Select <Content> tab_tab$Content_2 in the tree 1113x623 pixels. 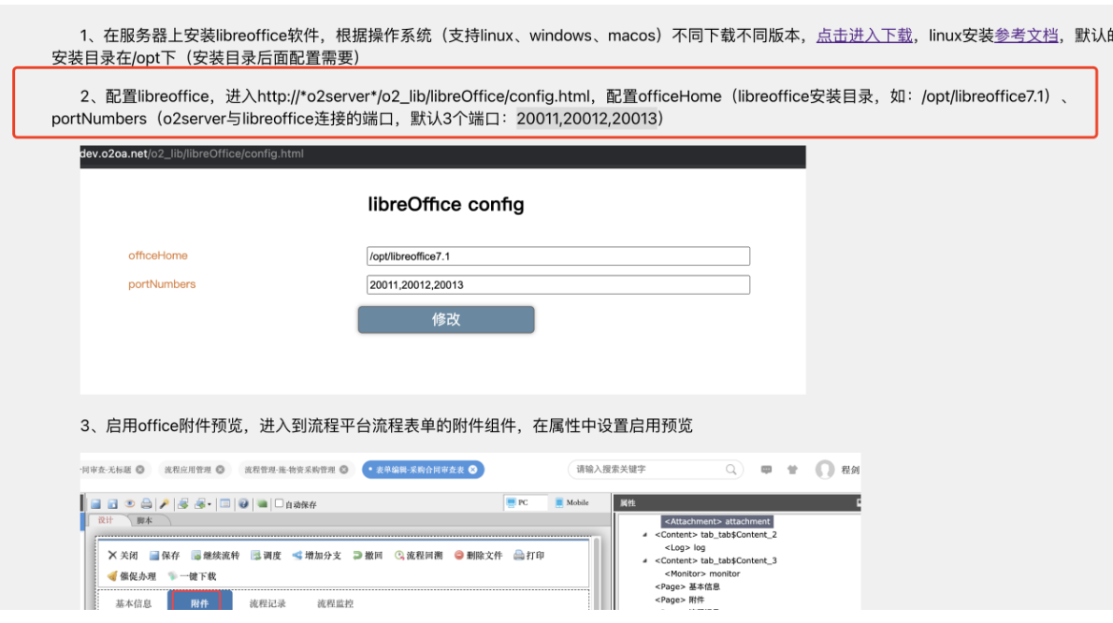point(715,535)
